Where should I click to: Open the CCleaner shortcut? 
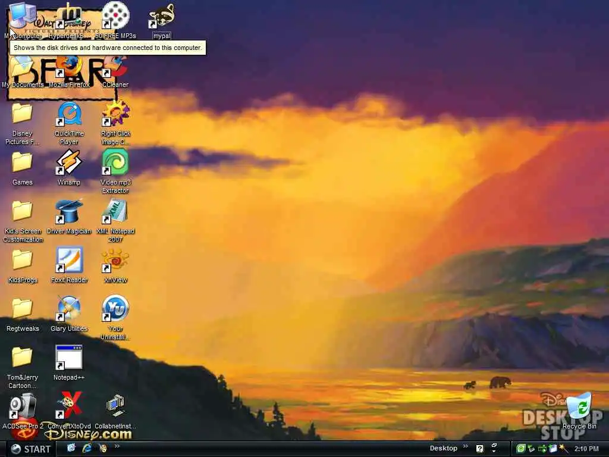click(115, 71)
